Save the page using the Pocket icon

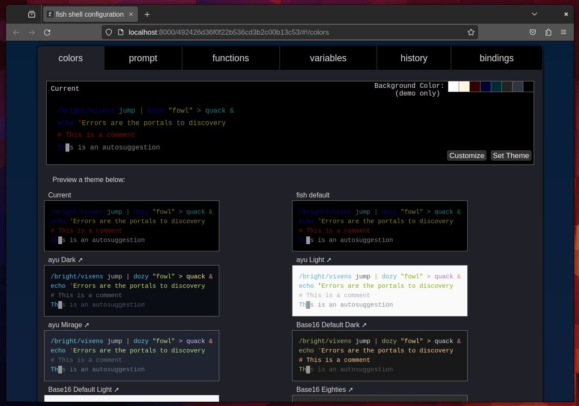533,32
